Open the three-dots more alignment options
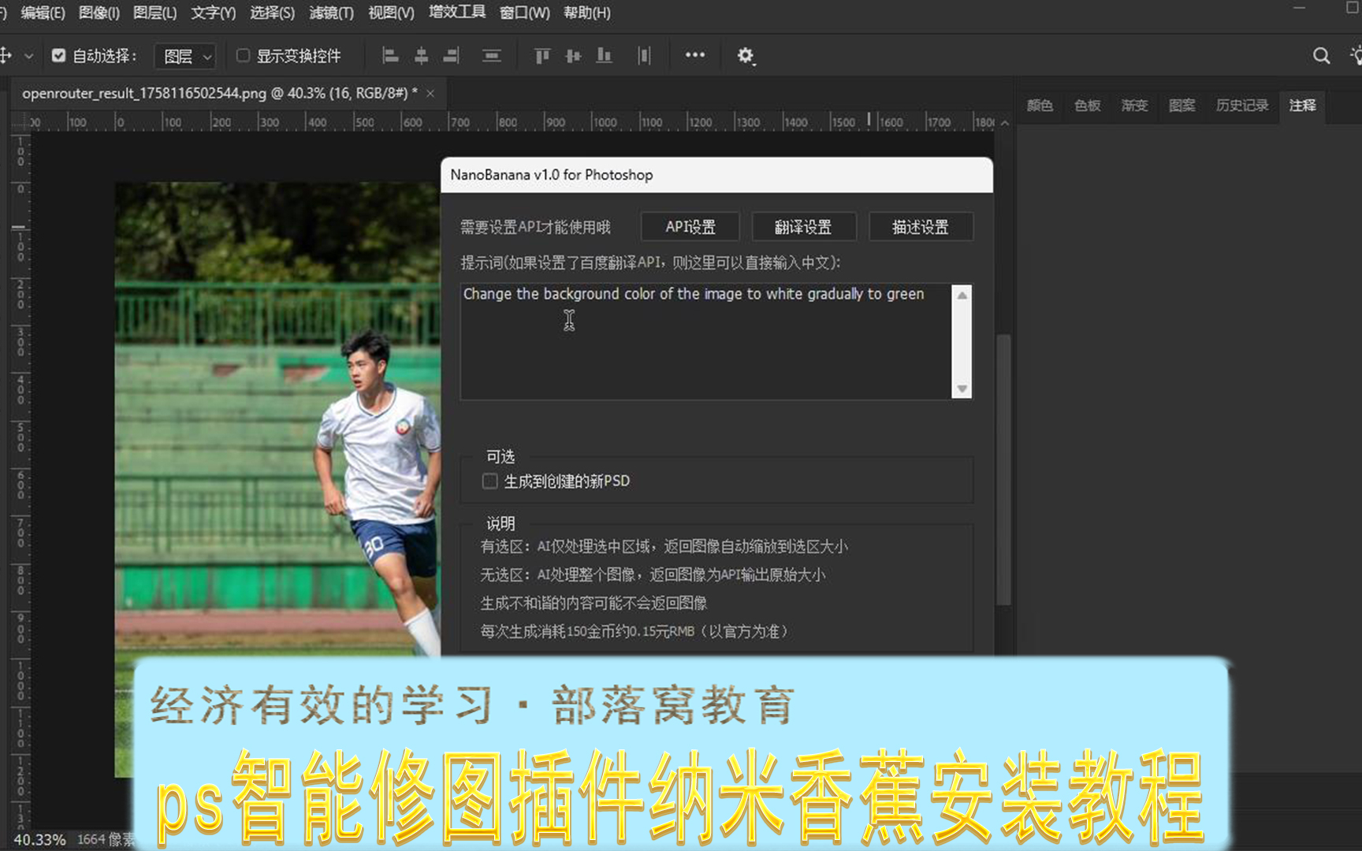The image size is (1362, 851). click(x=694, y=55)
